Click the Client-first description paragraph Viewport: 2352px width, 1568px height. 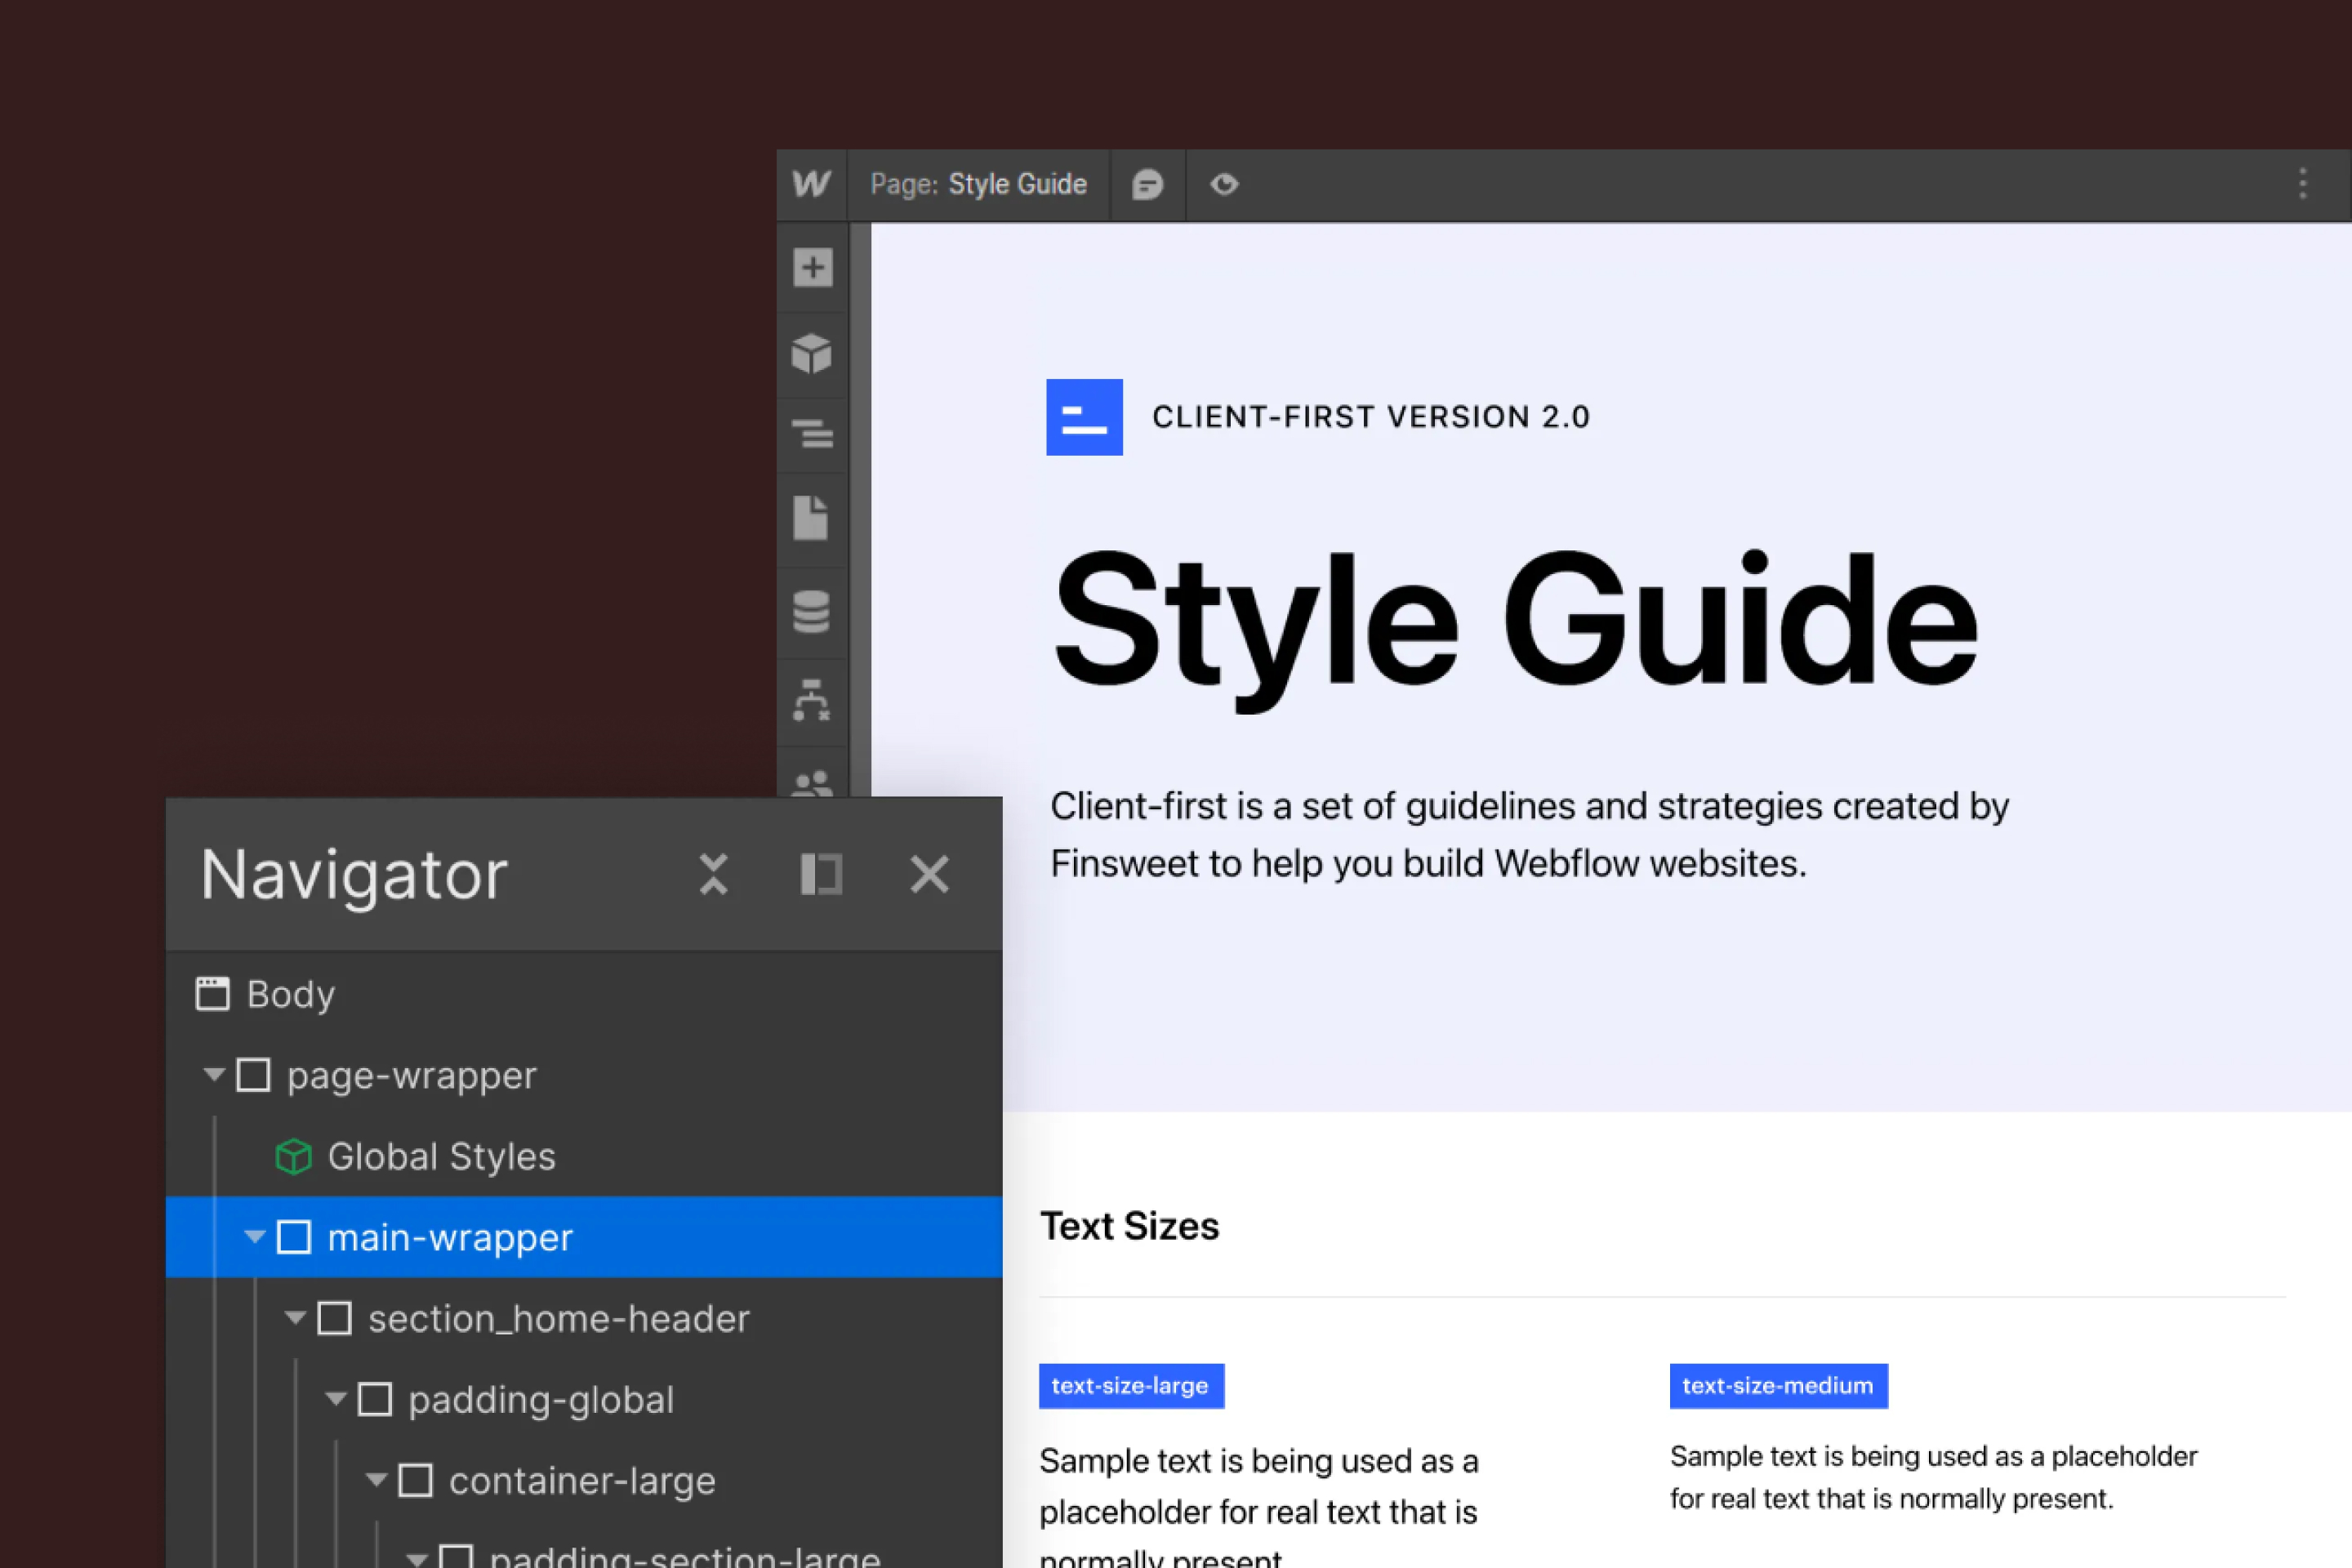point(1529,834)
